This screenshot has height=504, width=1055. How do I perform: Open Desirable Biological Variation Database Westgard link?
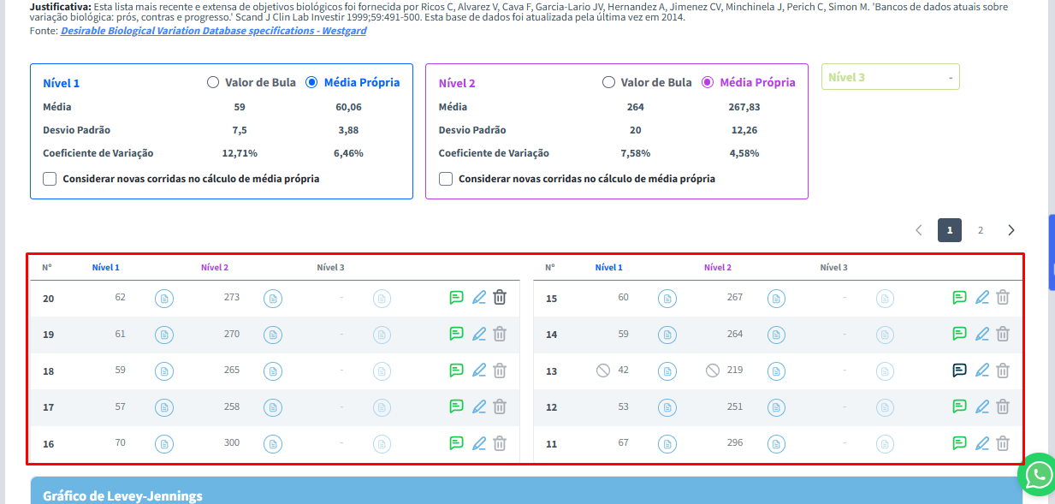click(x=213, y=31)
